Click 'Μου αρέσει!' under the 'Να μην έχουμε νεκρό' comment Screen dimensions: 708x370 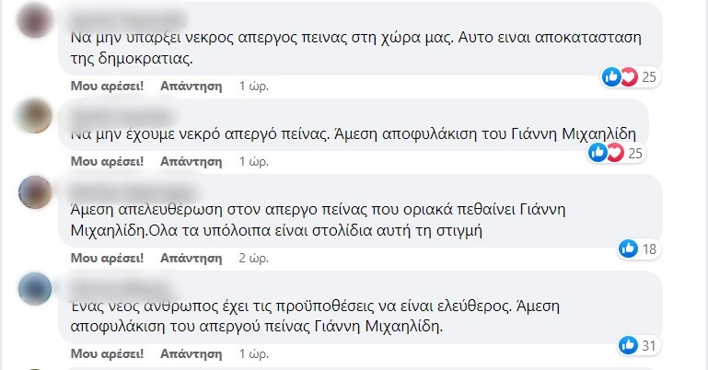(x=107, y=161)
